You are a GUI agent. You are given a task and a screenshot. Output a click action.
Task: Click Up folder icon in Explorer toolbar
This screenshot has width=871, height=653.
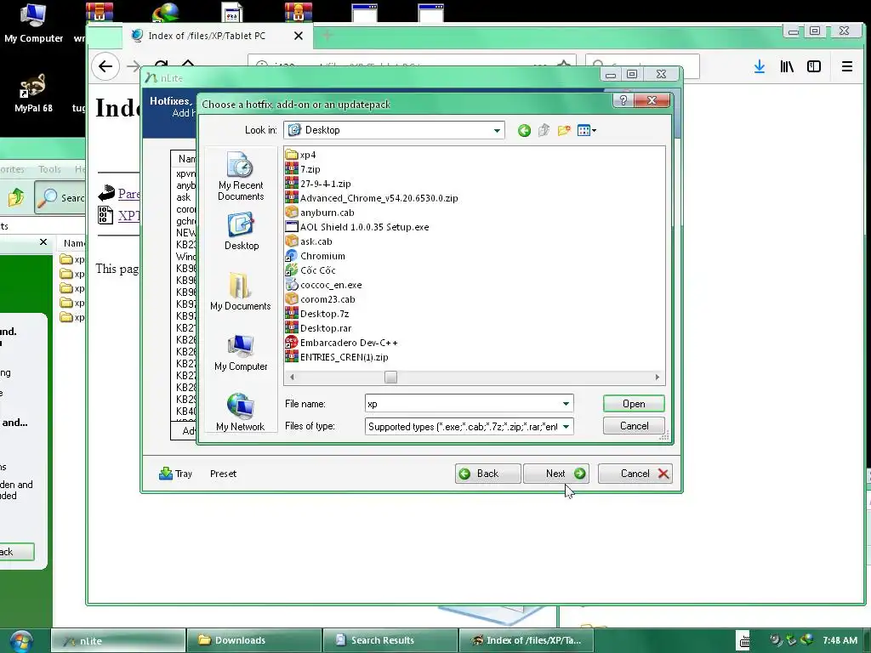point(16,197)
